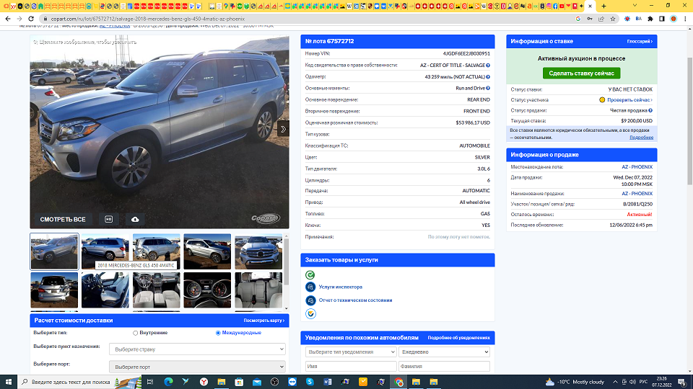Open Глоссарий link

pyautogui.click(x=640, y=42)
